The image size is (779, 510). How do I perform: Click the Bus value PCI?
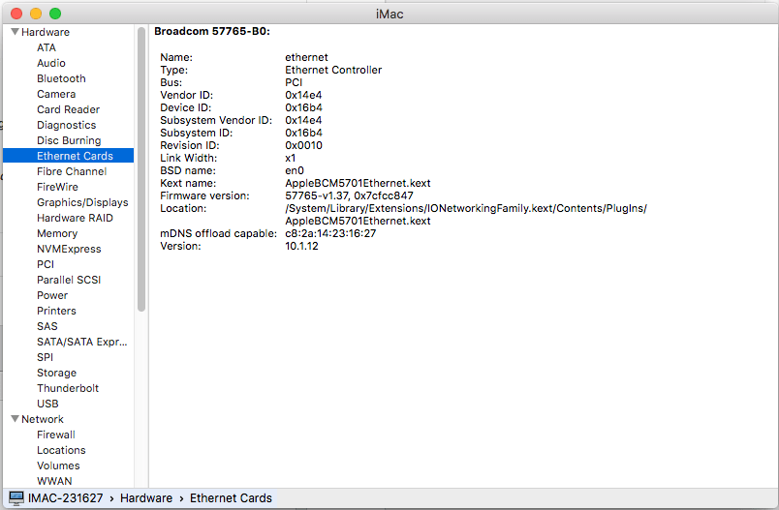click(x=294, y=82)
